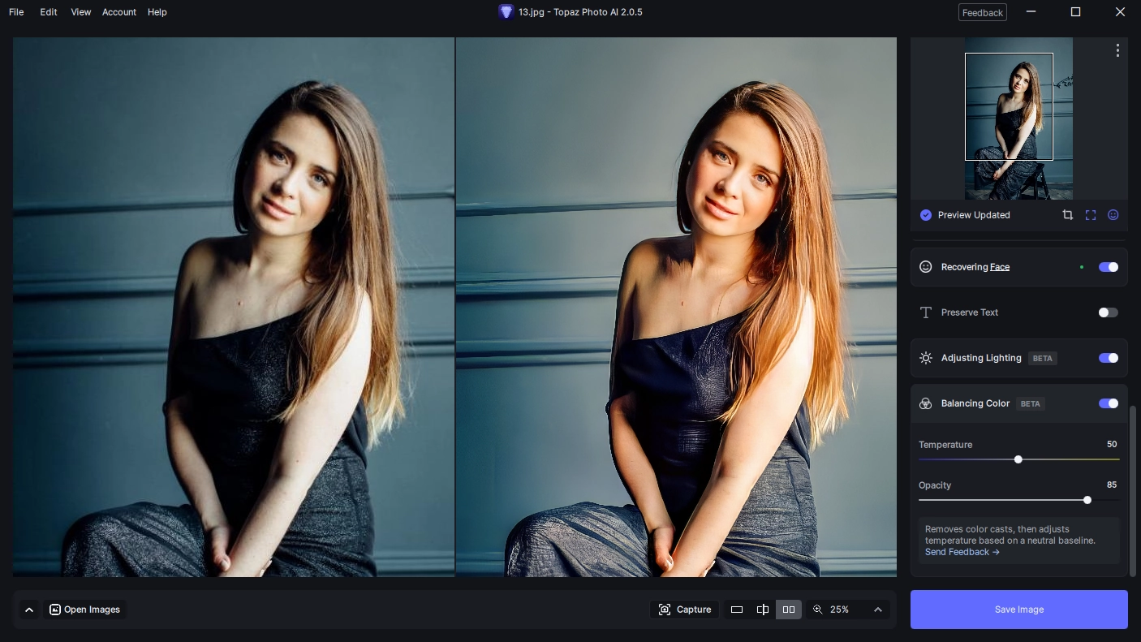The image size is (1141, 642).
Task: Click the Preview Updated checkmark icon
Action: click(x=925, y=215)
